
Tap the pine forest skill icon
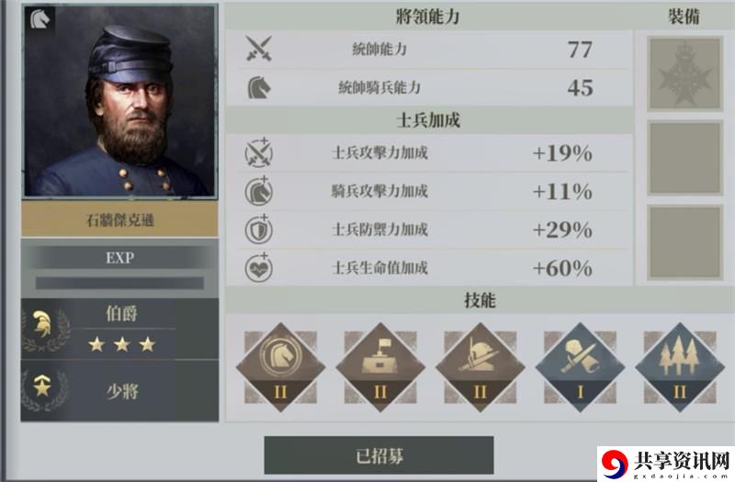tap(680, 368)
